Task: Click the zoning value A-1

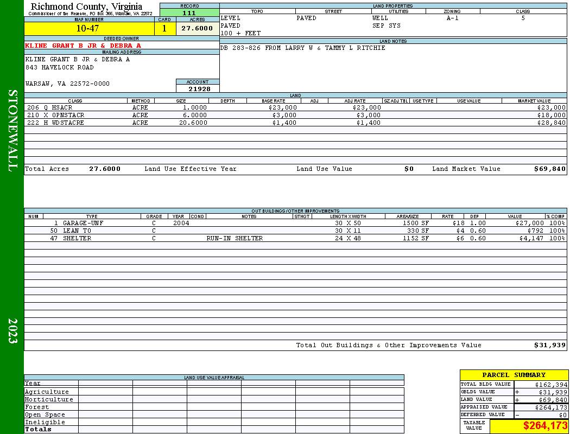Action: point(452,18)
